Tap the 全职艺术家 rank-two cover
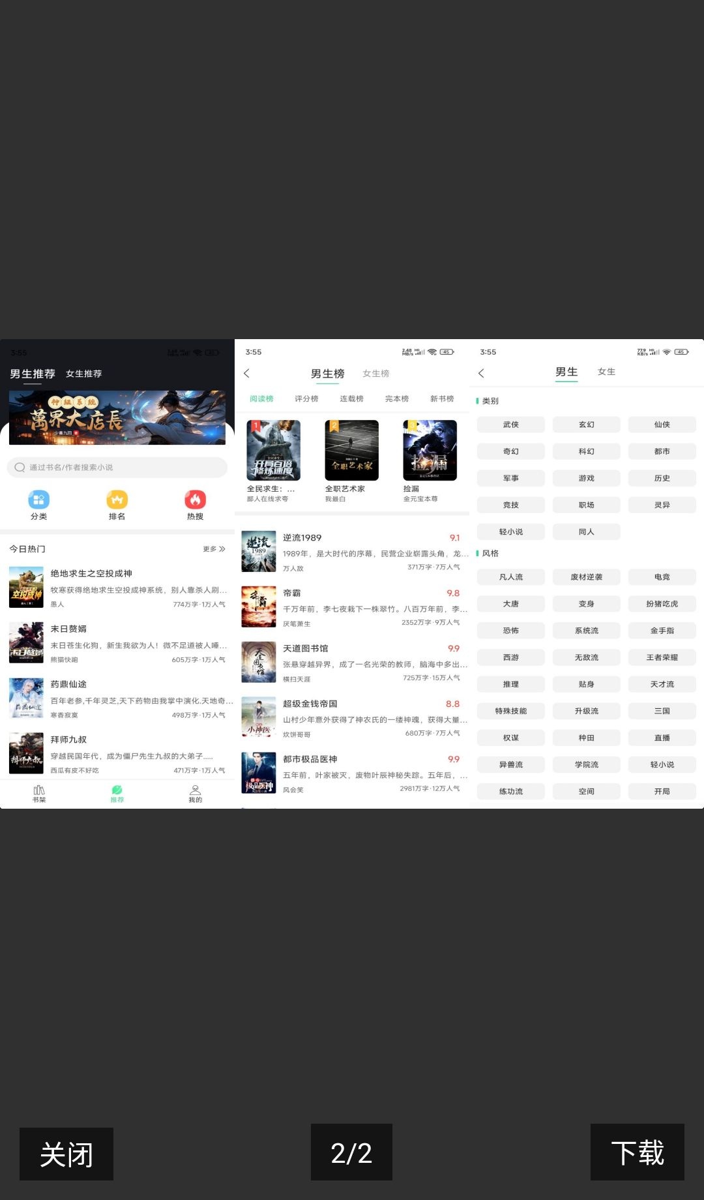Viewport: 704px width, 1200px height. click(x=351, y=450)
